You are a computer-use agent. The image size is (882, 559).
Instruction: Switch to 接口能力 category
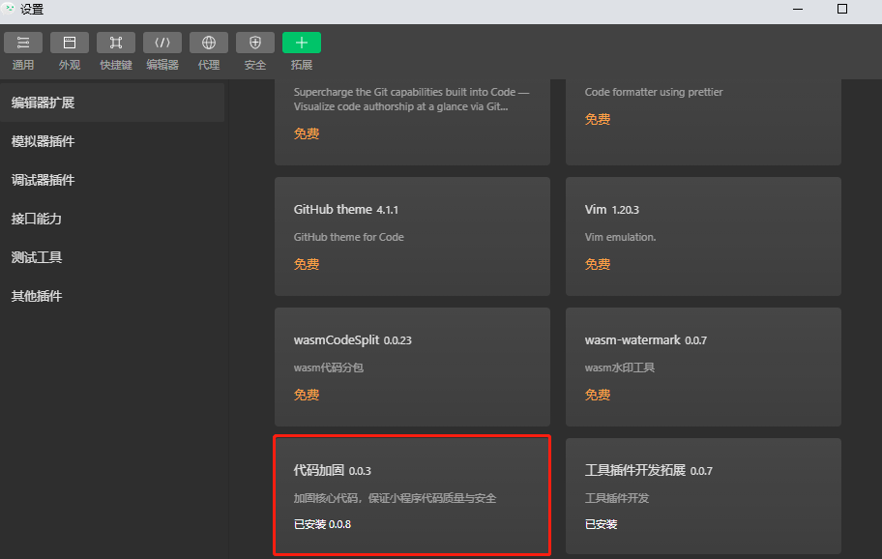(x=50, y=219)
